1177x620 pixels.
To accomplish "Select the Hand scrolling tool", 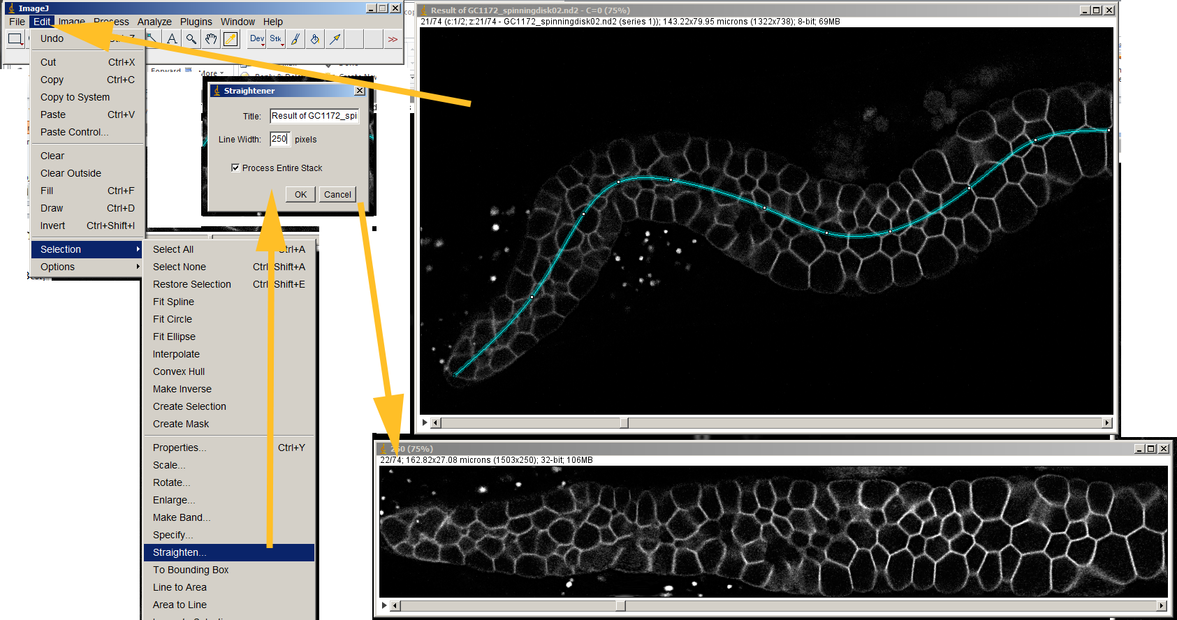I will coord(211,39).
